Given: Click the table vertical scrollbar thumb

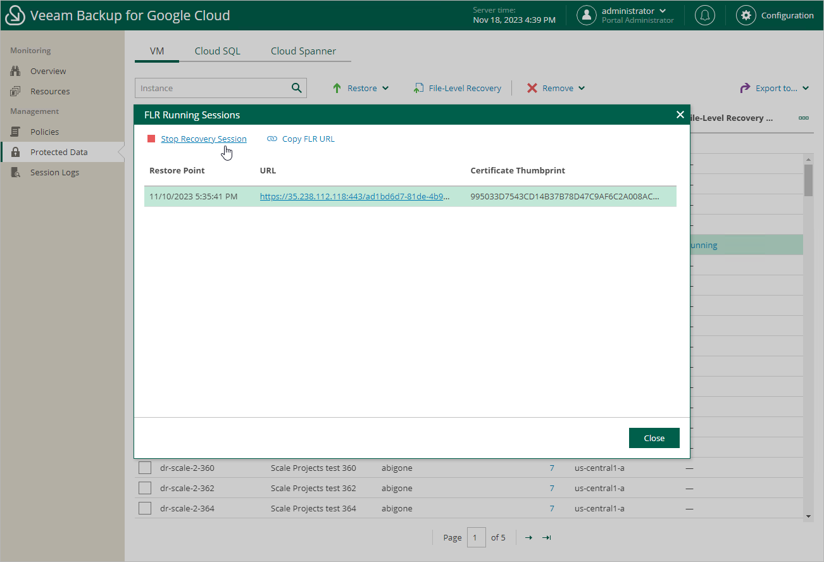Looking at the screenshot, I should coord(808,181).
